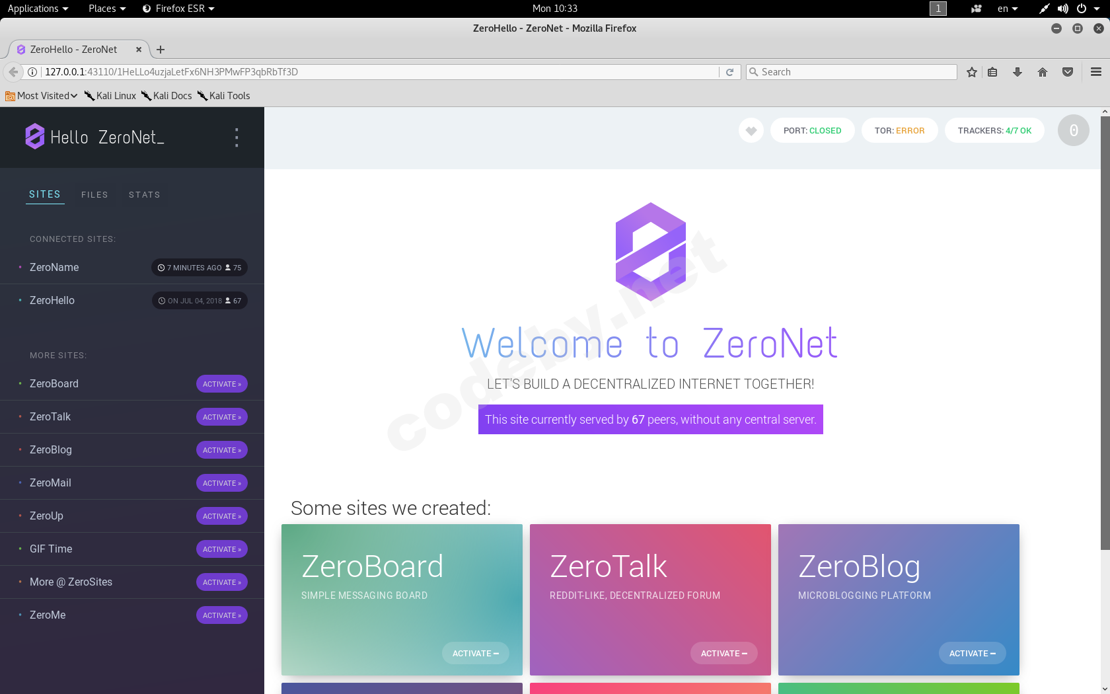Expand the Applications menu

tap(33, 9)
